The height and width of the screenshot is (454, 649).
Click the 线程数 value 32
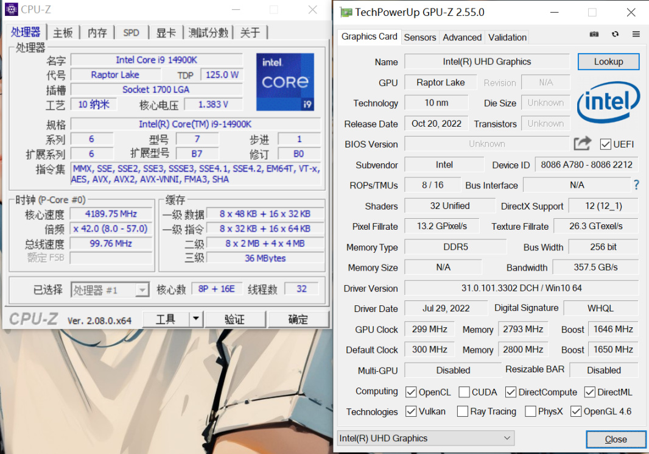pos(302,289)
